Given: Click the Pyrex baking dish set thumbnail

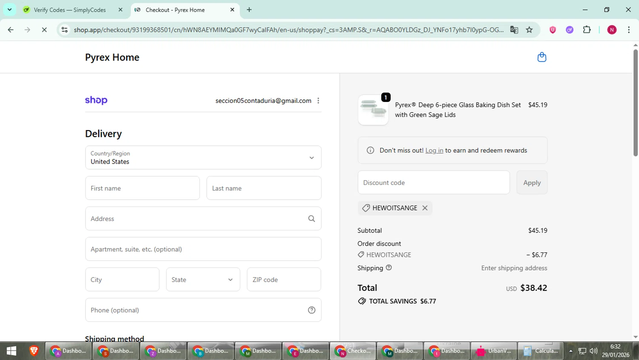Looking at the screenshot, I should point(373,110).
